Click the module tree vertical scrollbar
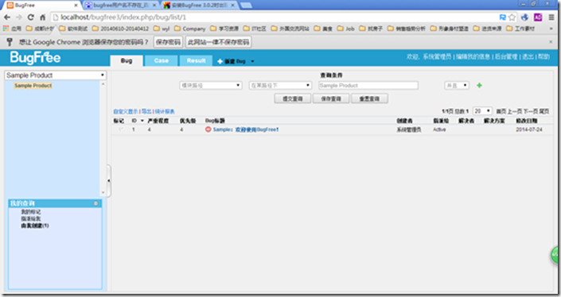 click(x=103, y=138)
